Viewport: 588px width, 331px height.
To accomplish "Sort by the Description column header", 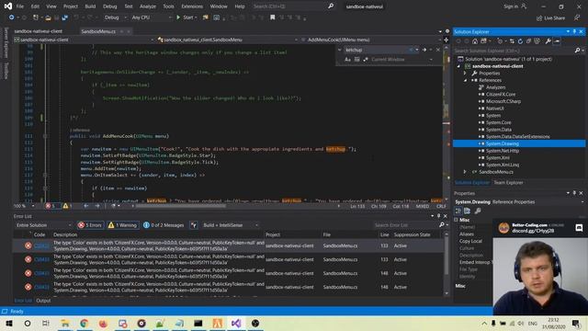I will (x=65, y=235).
